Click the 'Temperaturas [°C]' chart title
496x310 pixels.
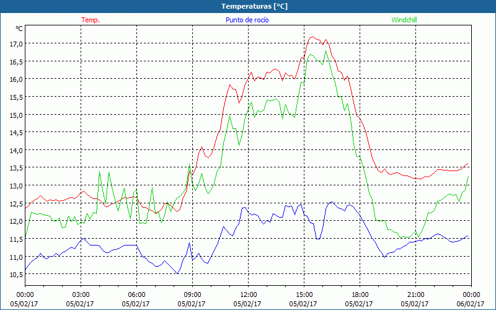(x=254, y=6)
